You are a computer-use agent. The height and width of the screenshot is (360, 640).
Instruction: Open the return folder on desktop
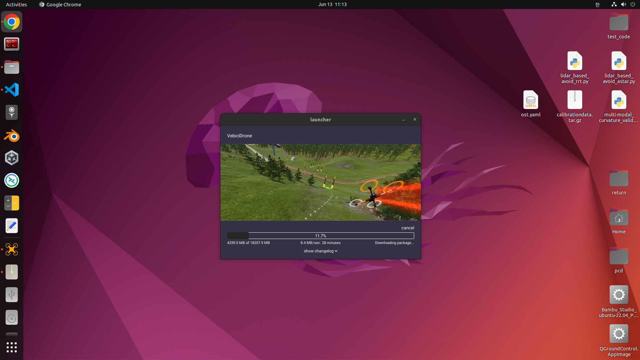(x=619, y=182)
